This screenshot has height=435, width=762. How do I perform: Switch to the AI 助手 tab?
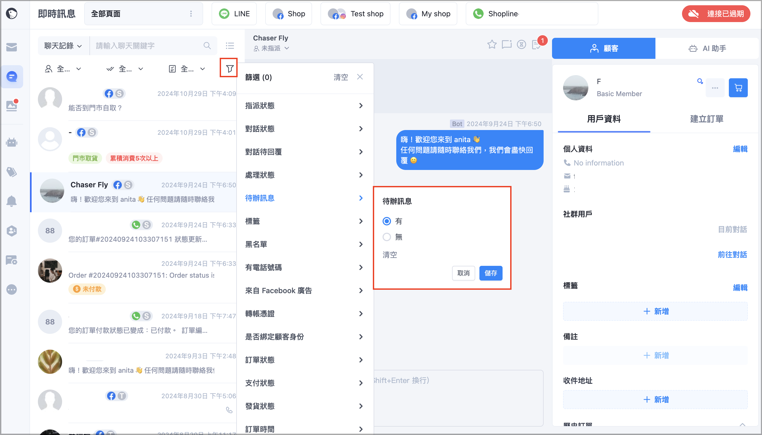pos(707,48)
